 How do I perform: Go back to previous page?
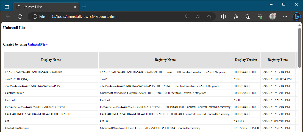(x=8, y=16)
